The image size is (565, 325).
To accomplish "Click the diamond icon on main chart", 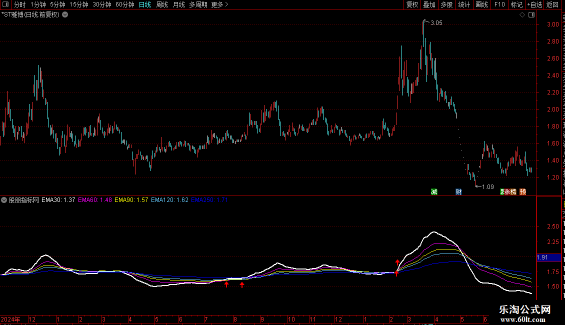I will coord(522,15).
